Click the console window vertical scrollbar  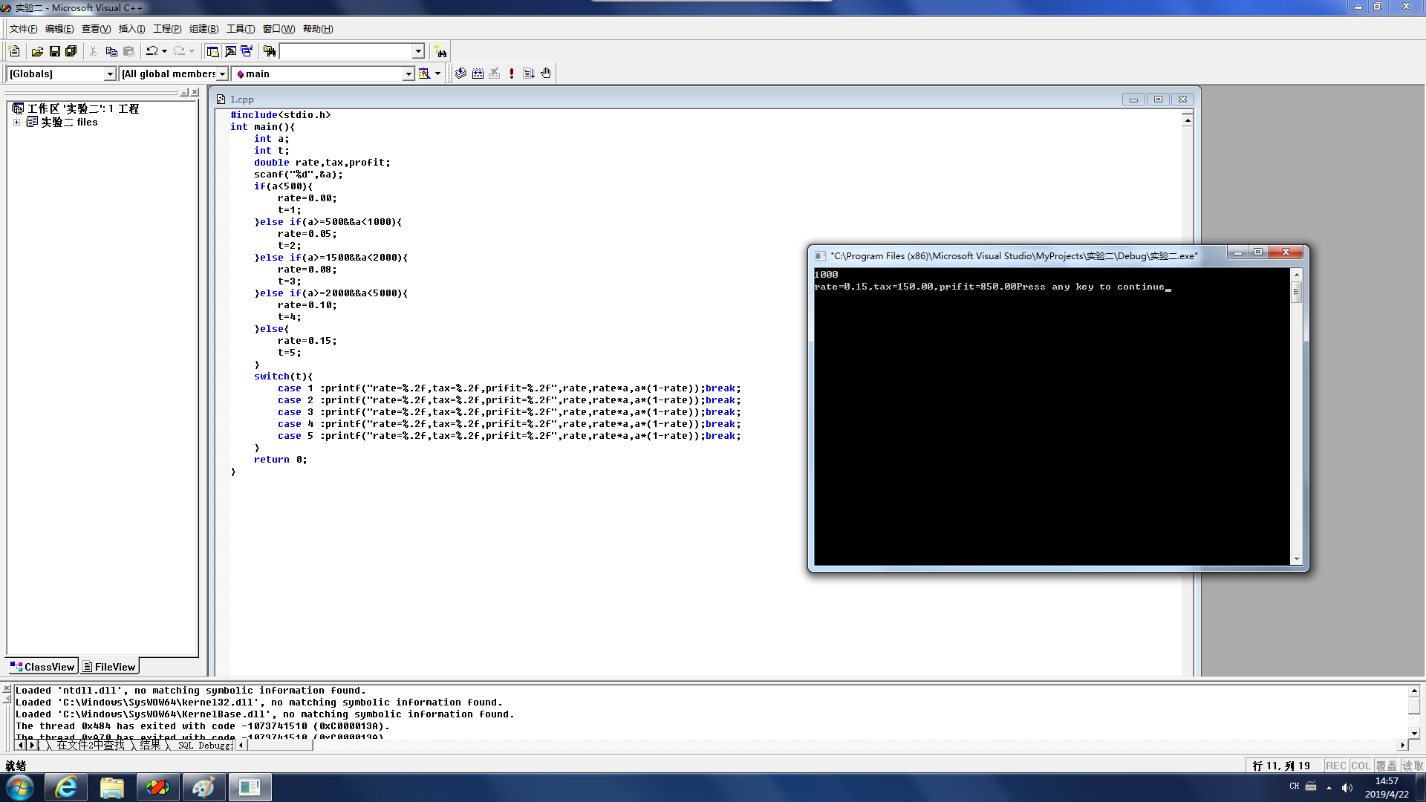(x=1297, y=416)
